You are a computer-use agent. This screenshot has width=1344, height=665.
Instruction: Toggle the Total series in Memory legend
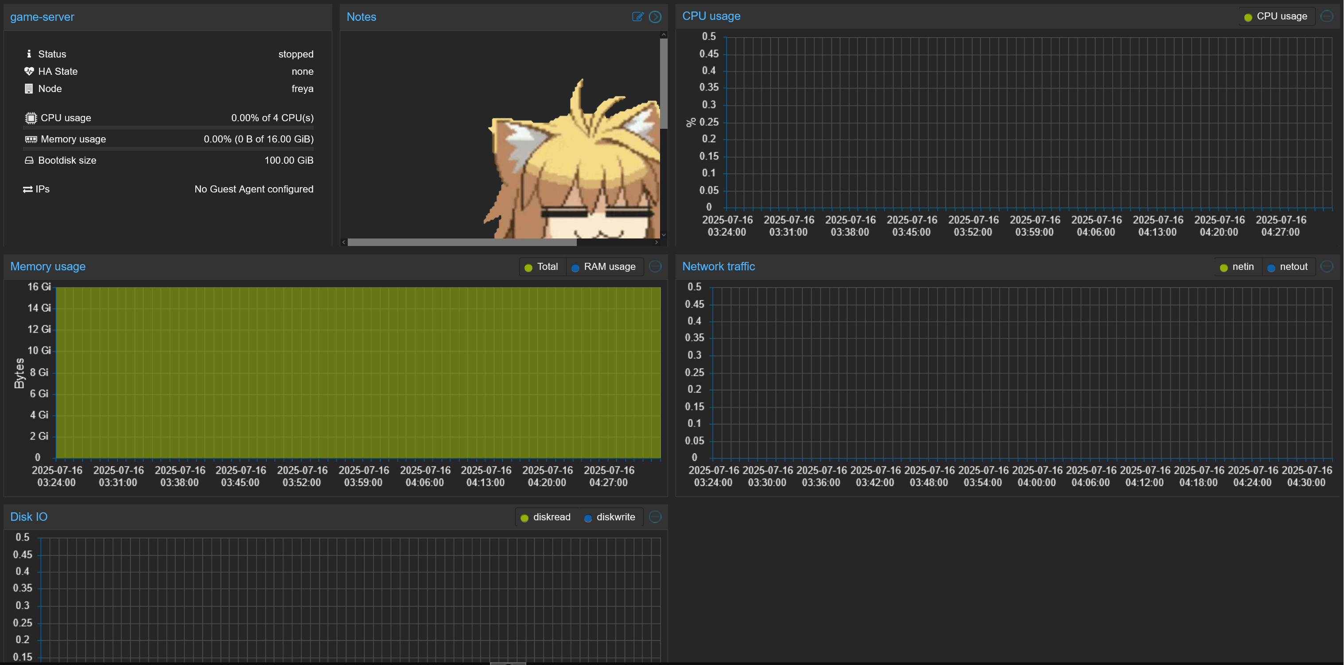(x=542, y=267)
